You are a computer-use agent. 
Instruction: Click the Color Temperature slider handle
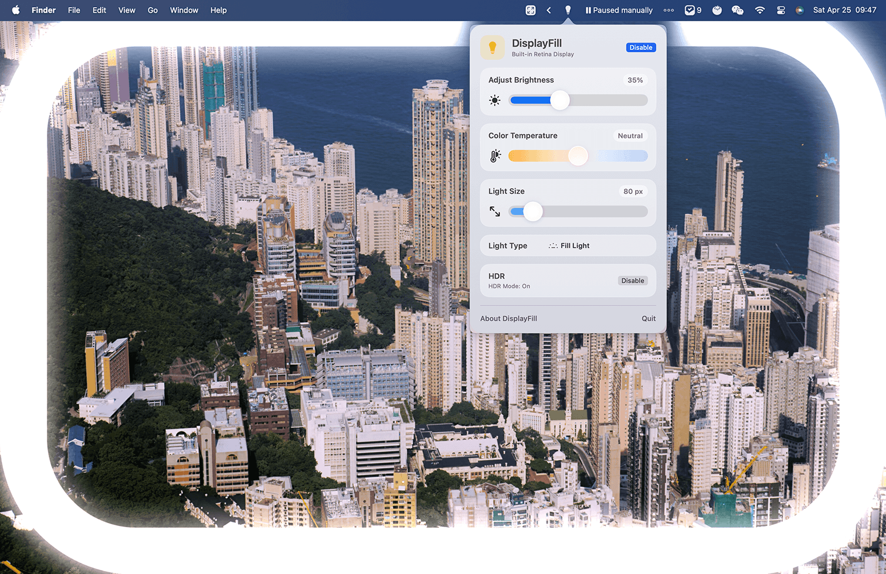click(577, 156)
